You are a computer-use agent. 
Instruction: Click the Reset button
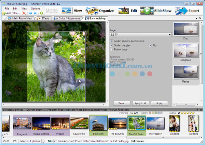pos(121,103)
